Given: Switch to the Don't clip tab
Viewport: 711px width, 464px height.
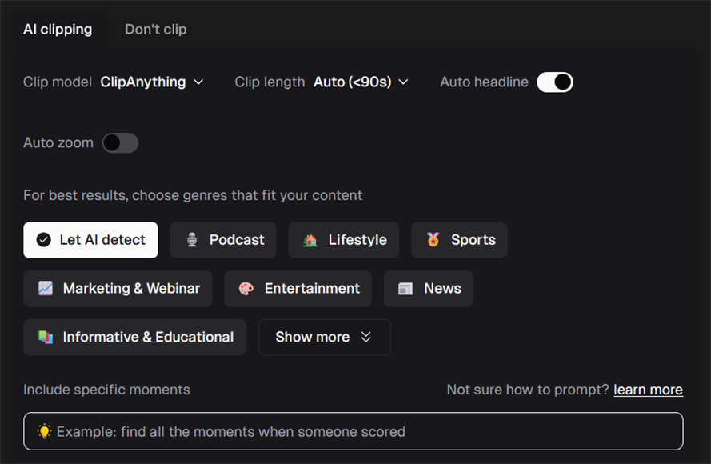Looking at the screenshot, I should click(x=155, y=30).
